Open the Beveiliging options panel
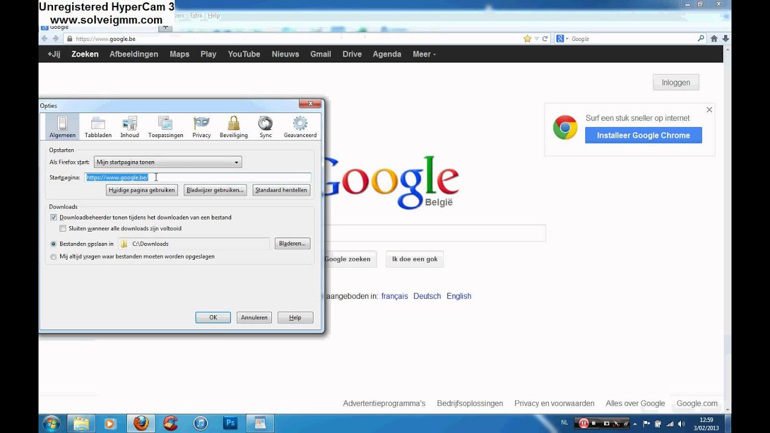The height and width of the screenshot is (433, 770). point(234,127)
